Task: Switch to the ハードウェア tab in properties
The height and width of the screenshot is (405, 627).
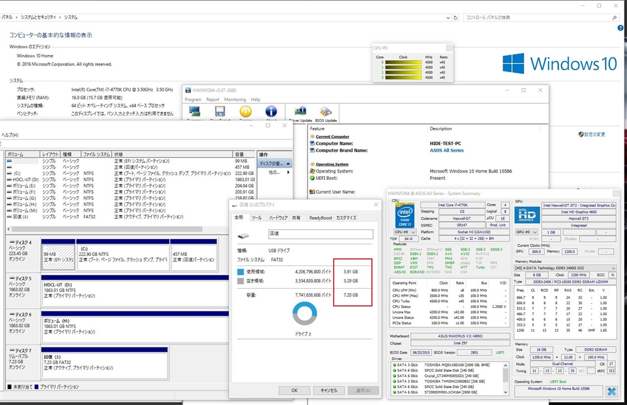Action: coord(278,217)
